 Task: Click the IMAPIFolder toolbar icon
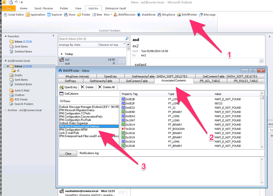click(187, 15)
